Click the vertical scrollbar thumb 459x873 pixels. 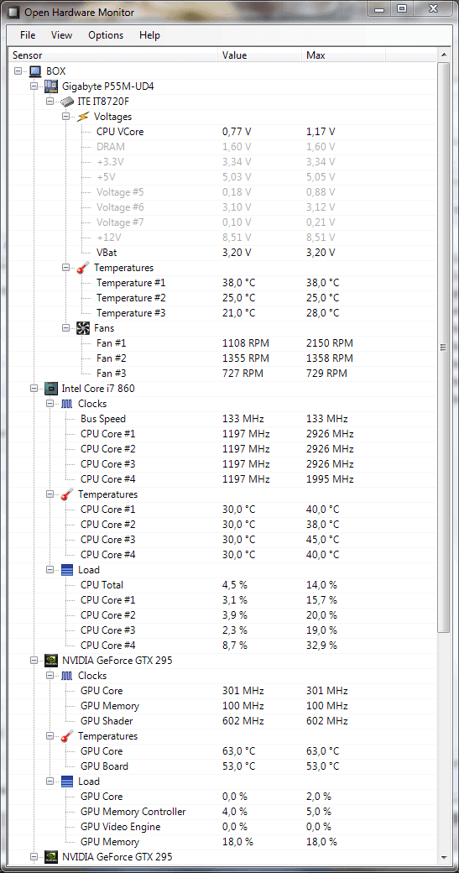coord(444,347)
